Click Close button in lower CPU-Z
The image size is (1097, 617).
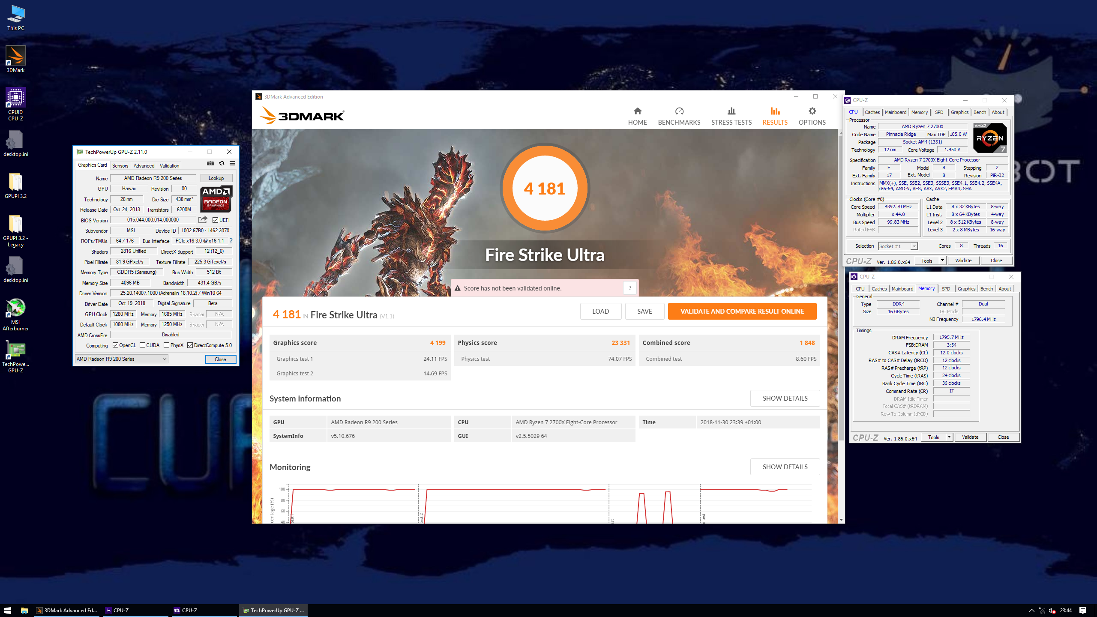coord(1003,437)
